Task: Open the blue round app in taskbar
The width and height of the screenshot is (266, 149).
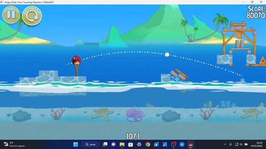Action: pyautogui.click(x=182, y=144)
